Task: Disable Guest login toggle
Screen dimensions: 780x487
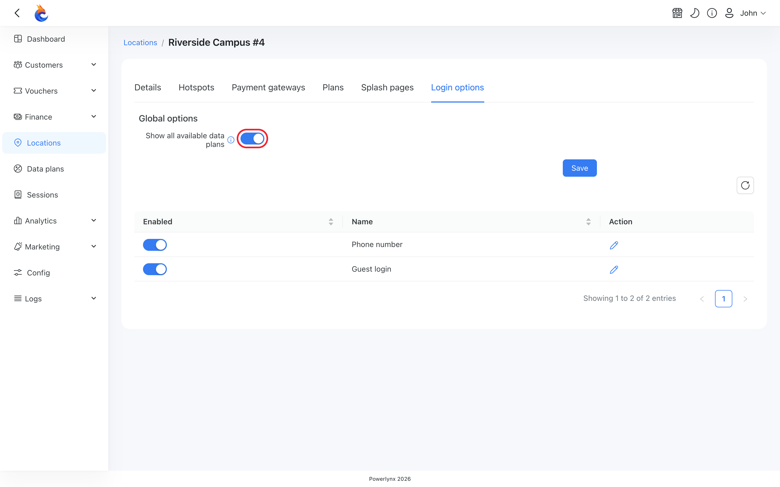Action: pos(155,269)
